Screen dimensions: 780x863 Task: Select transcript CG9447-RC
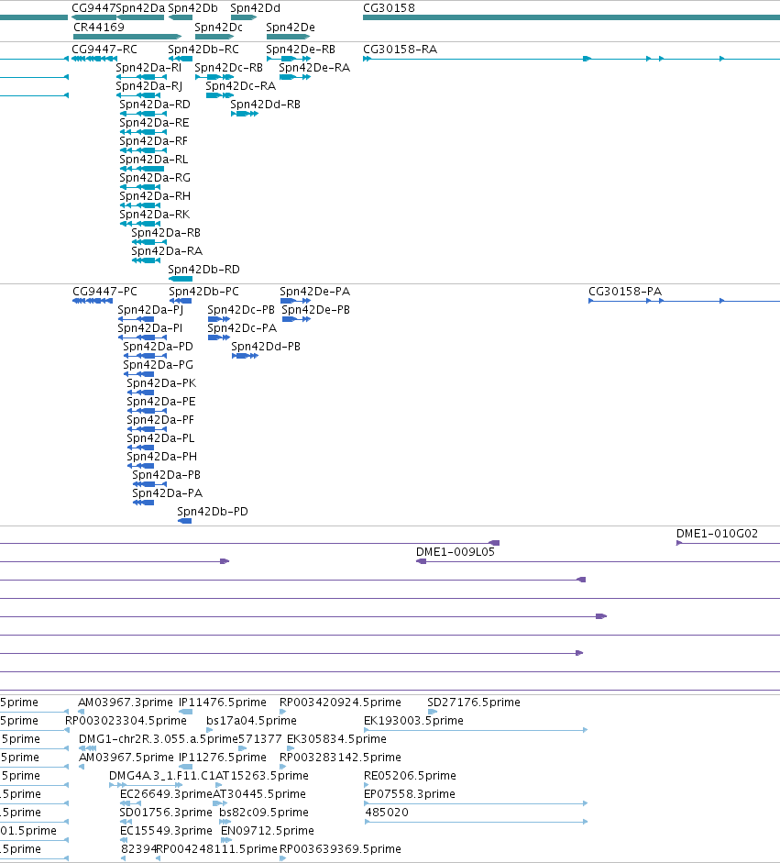click(x=104, y=49)
